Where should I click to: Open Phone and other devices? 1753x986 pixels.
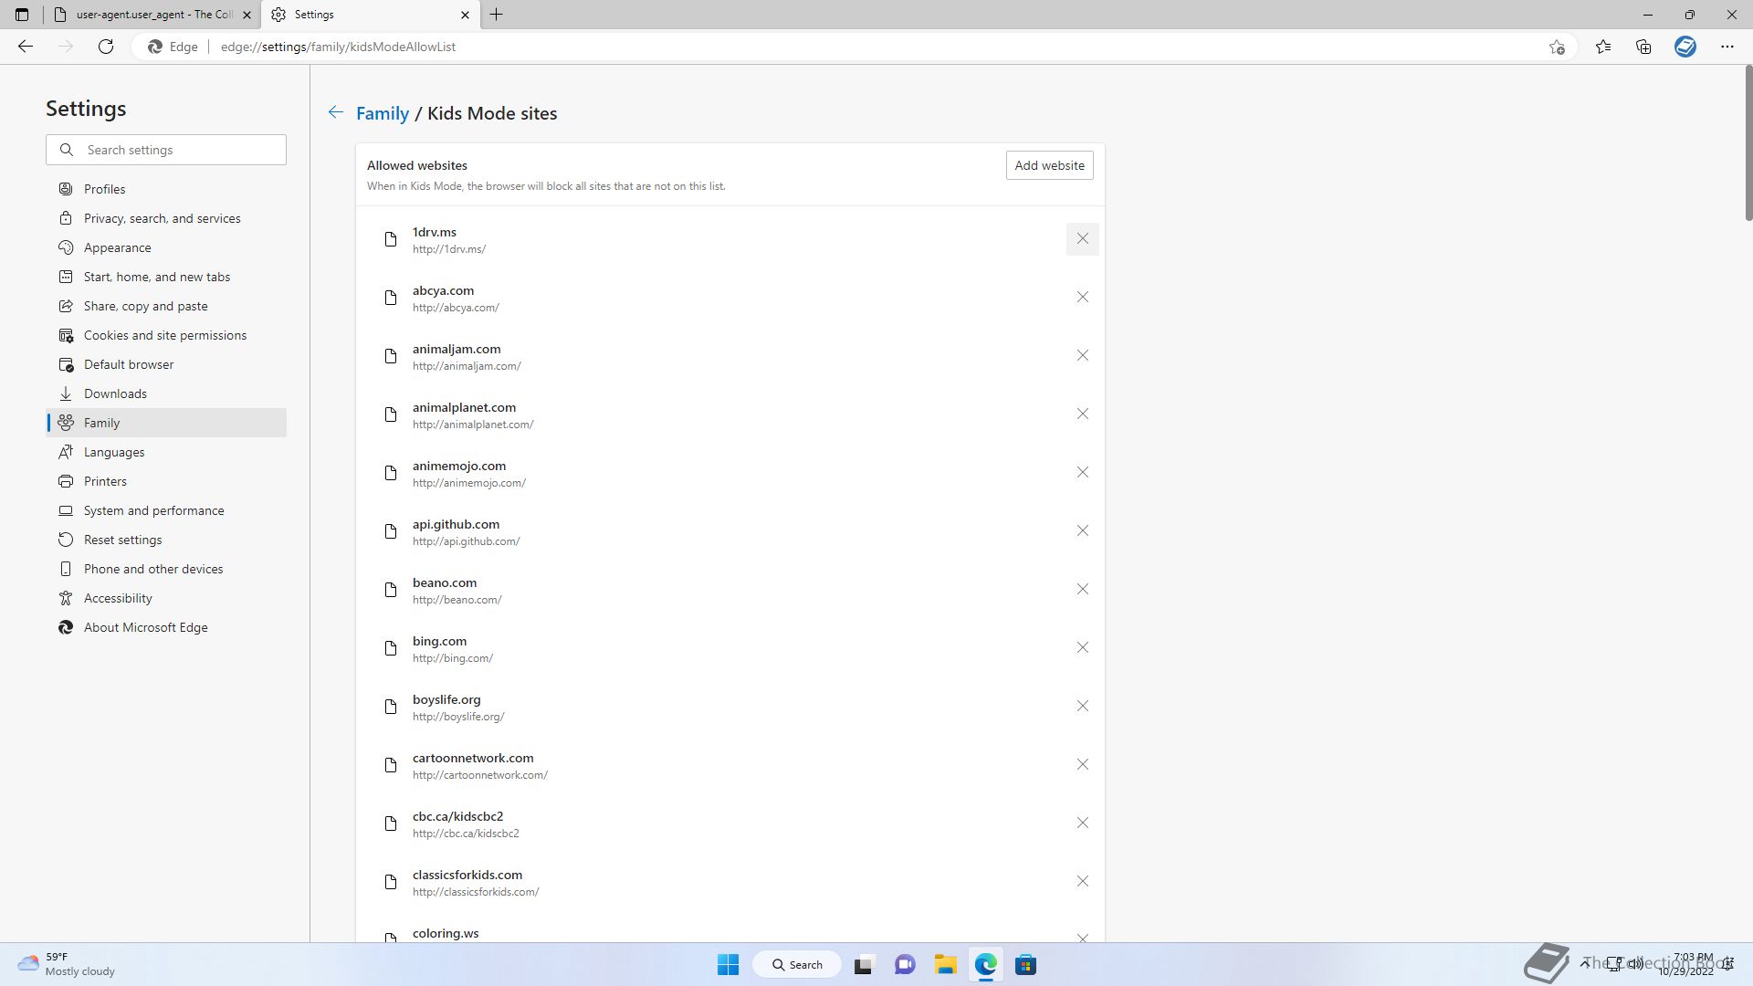point(166,569)
